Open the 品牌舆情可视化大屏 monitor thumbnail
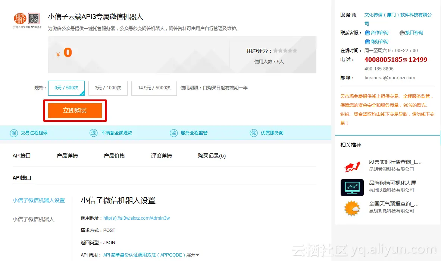The image size is (441, 261). tap(352, 188)
